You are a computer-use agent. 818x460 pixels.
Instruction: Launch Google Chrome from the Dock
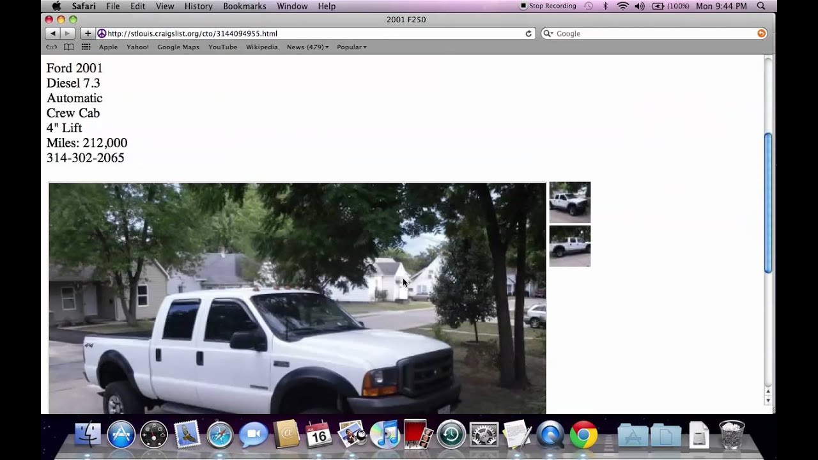[583, 435]
